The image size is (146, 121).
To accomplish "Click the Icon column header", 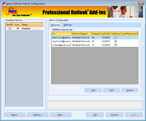I will [18, 25].
